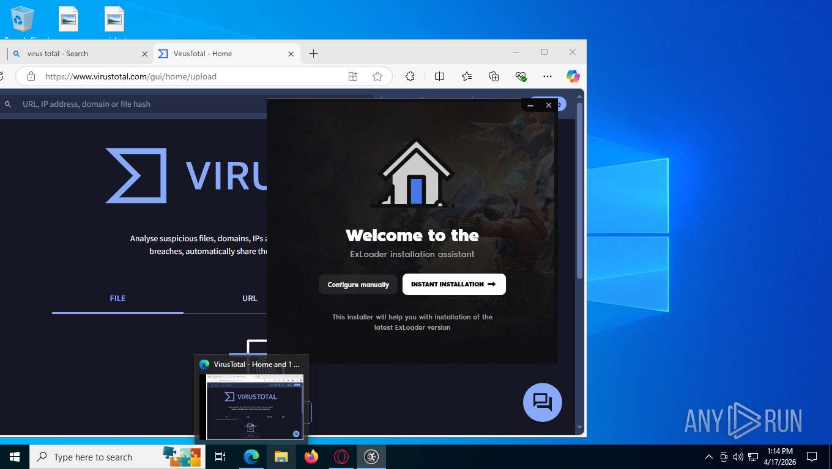Click INSTANT INSTALLATION button in ExLoader
Screen dimensions: 832x469
point(454,285)
